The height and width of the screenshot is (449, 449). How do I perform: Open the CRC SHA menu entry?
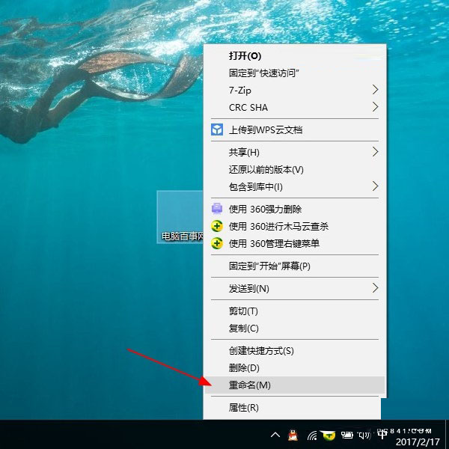(295, 107)
